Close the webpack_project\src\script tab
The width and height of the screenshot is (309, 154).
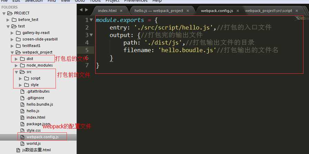(x=297, y=11)
